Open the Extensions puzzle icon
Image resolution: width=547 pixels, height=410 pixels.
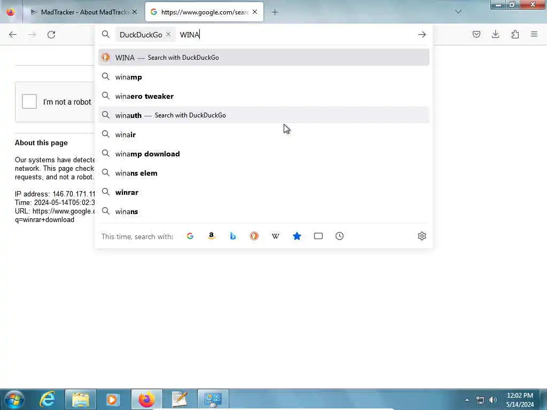tap(515, 34)
